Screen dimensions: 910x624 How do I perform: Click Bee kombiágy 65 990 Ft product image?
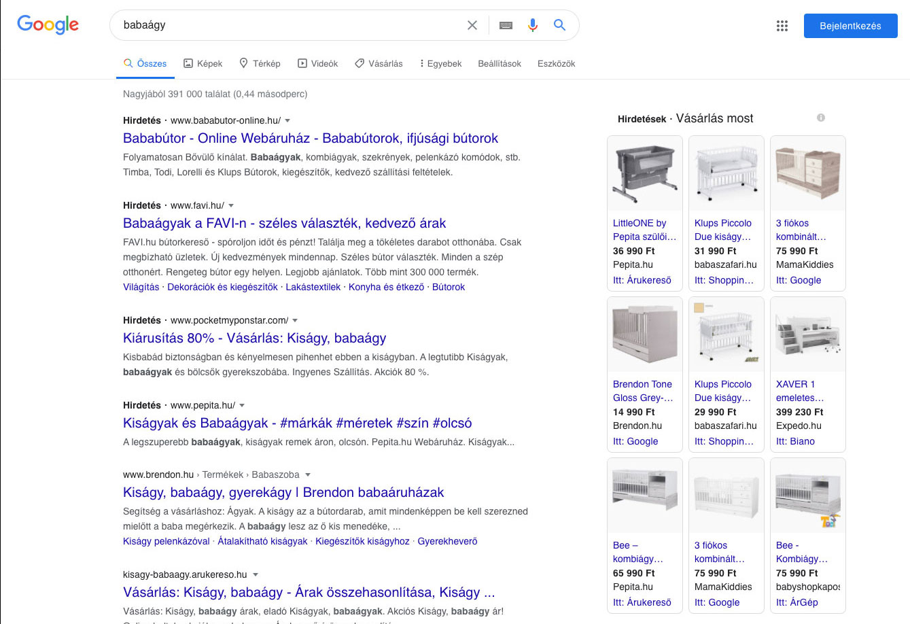coord(645,496)
